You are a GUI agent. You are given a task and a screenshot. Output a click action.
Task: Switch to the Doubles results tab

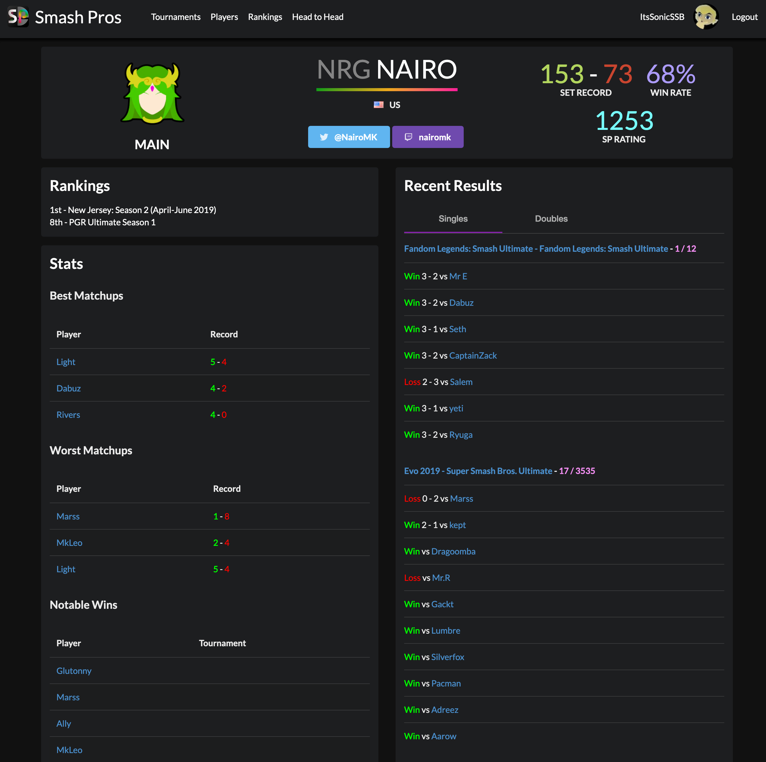coord(551,219)
